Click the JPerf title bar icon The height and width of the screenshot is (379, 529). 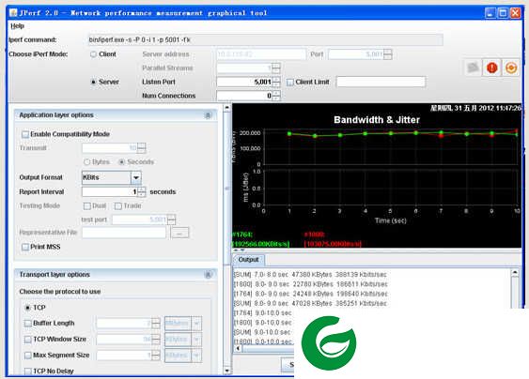13,13
